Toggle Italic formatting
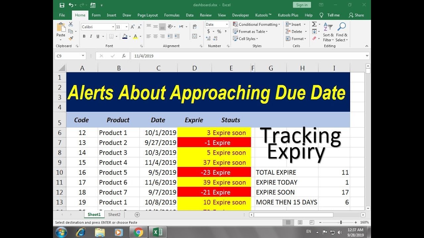This screenshot has width=424, height=238. pyautogui.click(x=91, y=36)
